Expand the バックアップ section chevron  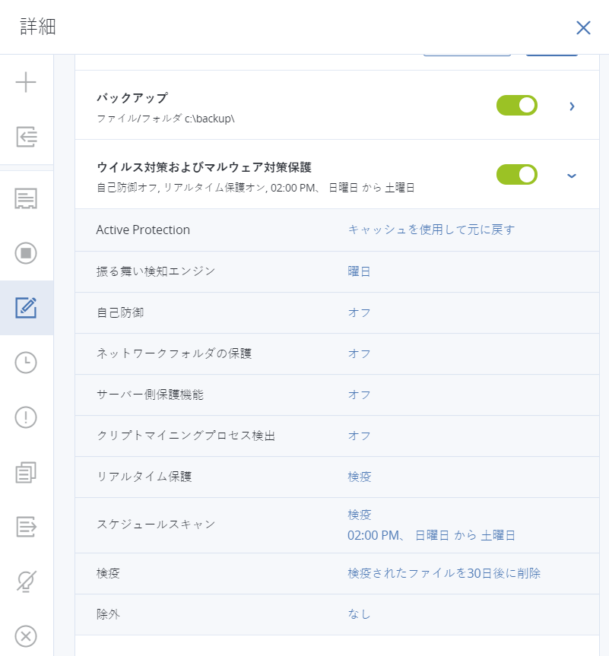(572, 106)
